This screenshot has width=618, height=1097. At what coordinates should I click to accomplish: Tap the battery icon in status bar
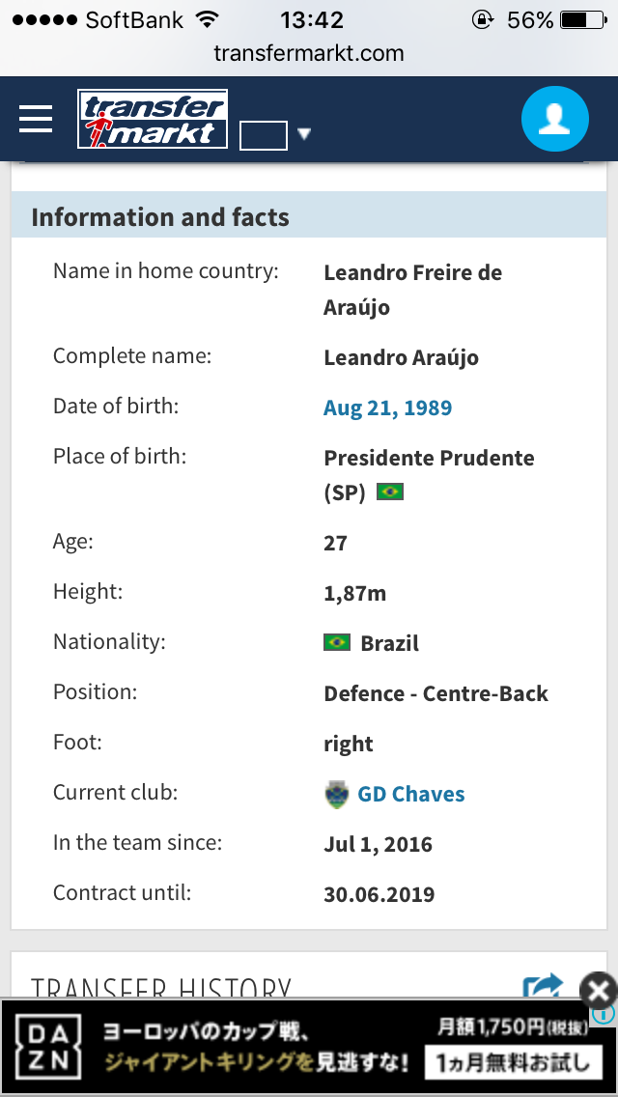580,19
